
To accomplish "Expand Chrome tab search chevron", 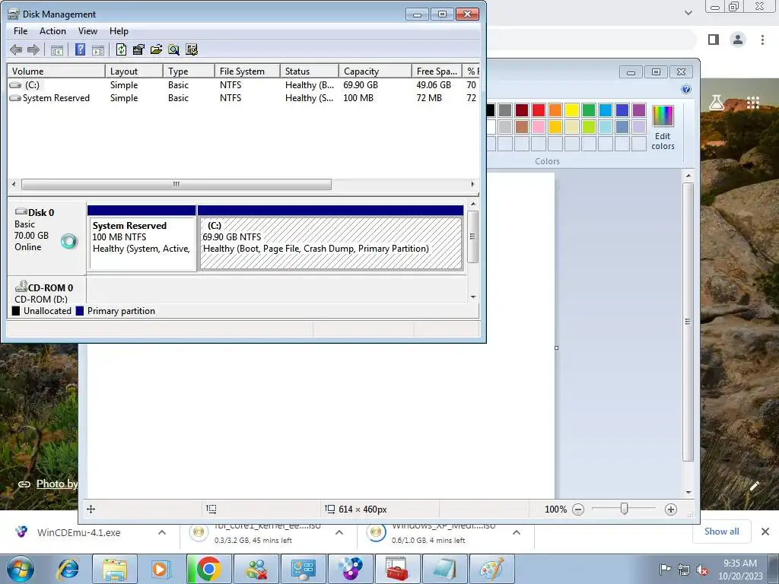I will [688, 12].
